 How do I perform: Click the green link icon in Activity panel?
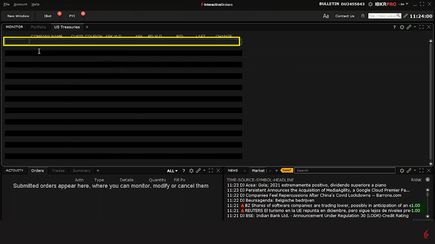click(198, 171)
